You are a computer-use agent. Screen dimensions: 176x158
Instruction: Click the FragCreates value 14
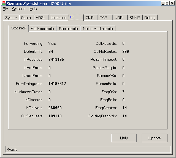tap(124, 108)
